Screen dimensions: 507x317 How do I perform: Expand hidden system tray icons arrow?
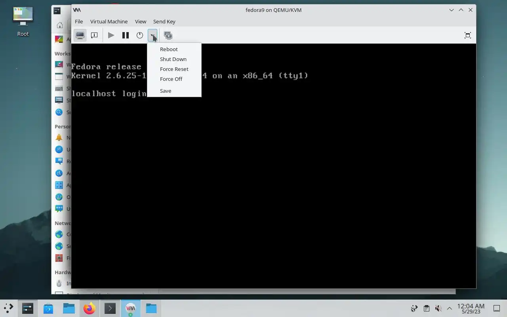pos(450,308)
